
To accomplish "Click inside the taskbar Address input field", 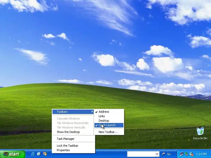I will coord(141,154).
